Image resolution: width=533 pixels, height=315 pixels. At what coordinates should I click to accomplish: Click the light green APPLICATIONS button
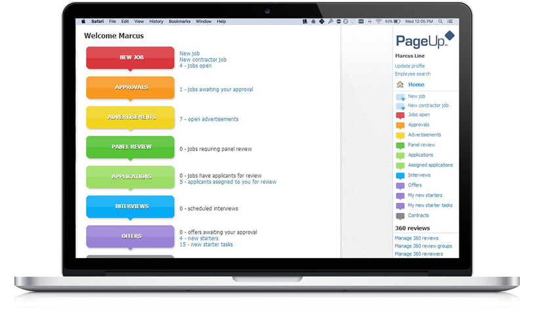130,177
